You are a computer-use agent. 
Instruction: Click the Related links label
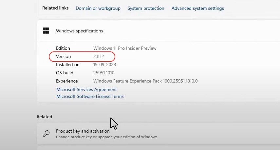tap(55, 8)
